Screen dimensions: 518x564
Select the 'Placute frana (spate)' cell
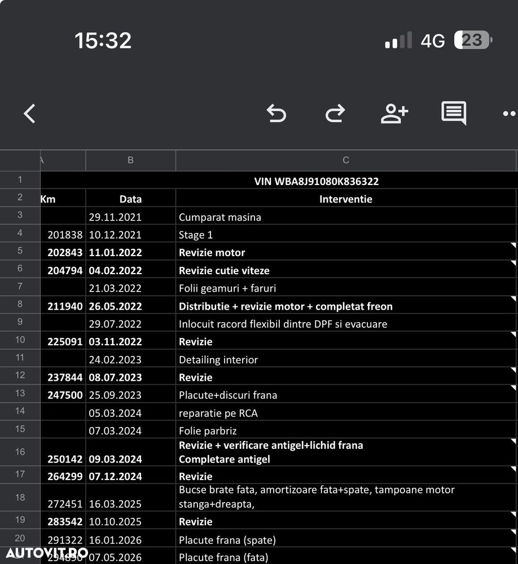pyautogui.click(x=346, y=539)
